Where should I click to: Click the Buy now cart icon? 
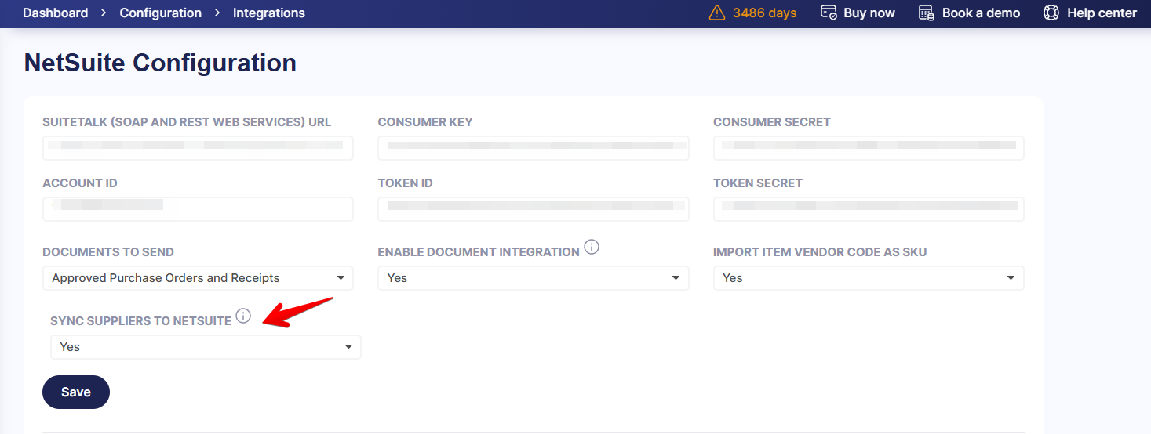point(829,13)
